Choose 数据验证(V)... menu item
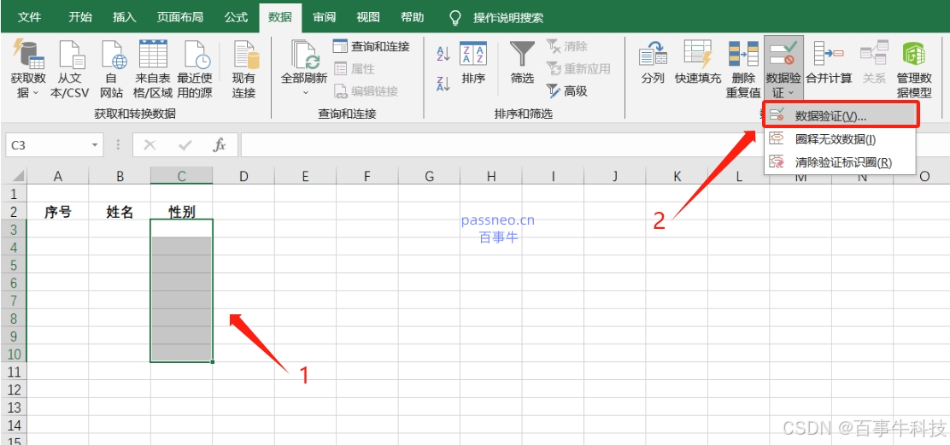950x445 pixels. click(842, 115)
